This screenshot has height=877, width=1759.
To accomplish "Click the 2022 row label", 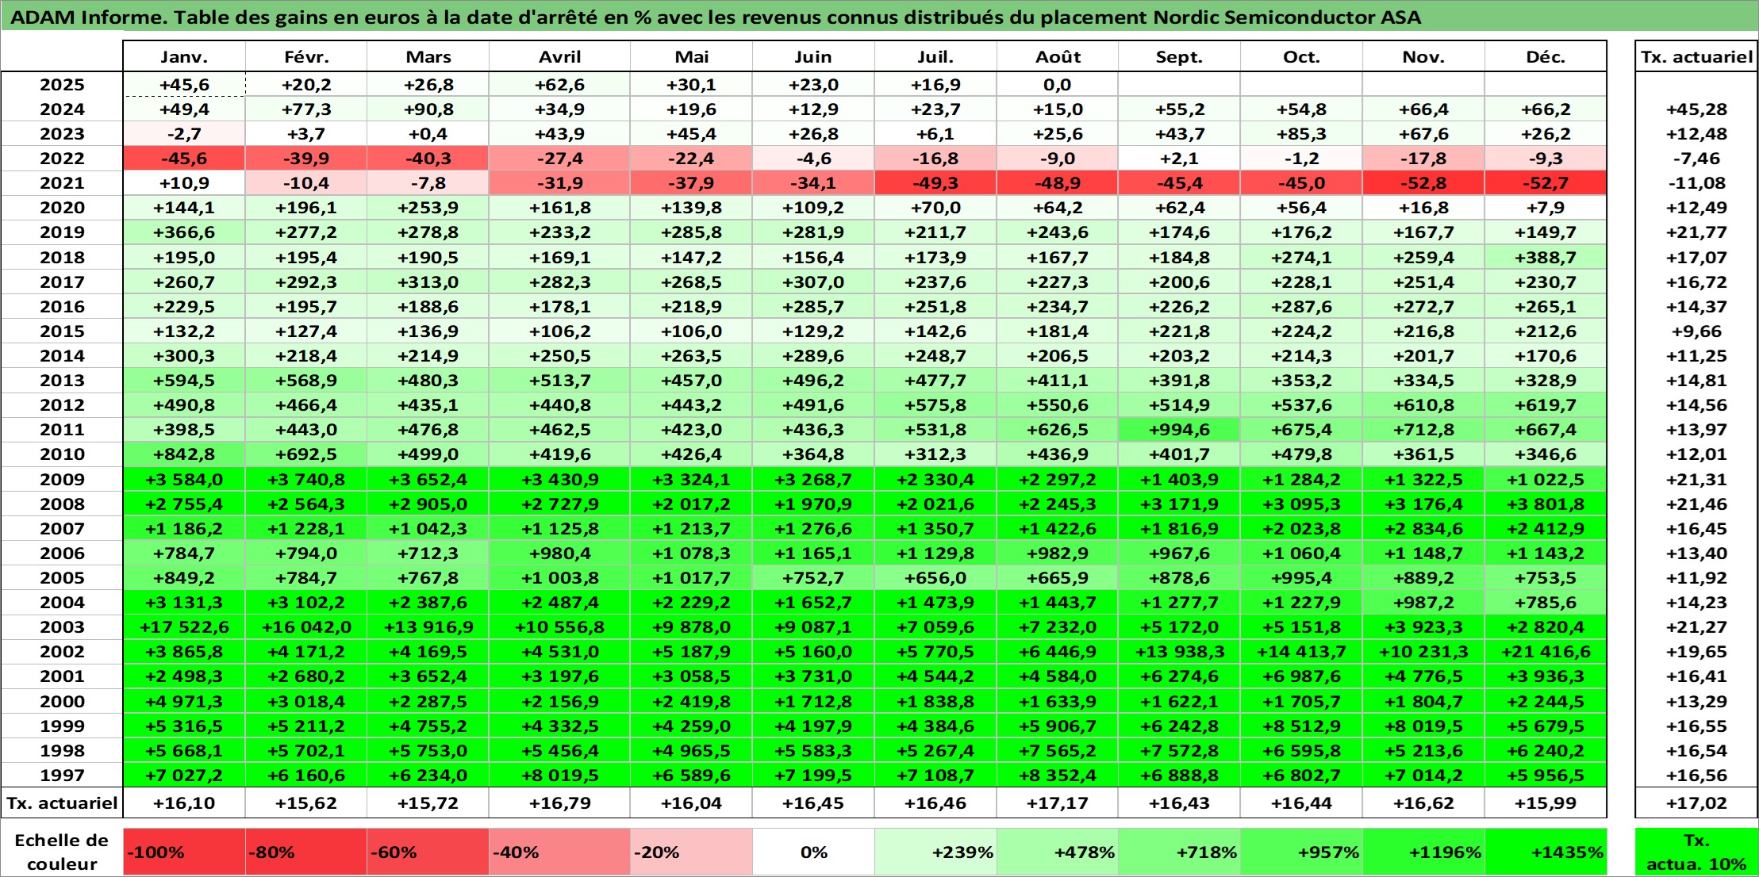I will [x=62, y=159].
